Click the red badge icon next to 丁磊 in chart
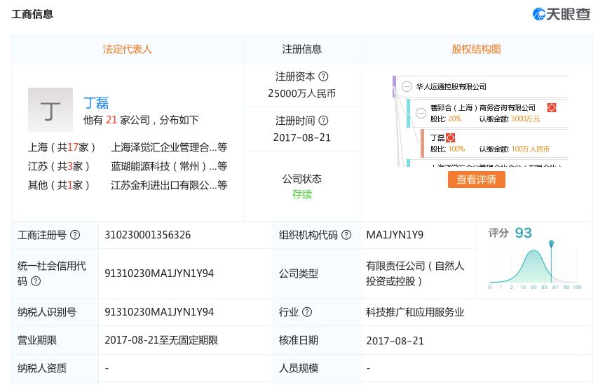612x385 pixels. click(451, 138)
